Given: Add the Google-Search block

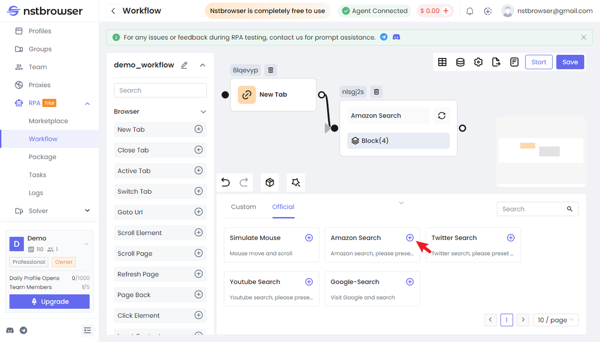Looking at the screenshot, I should coord(410,282).
